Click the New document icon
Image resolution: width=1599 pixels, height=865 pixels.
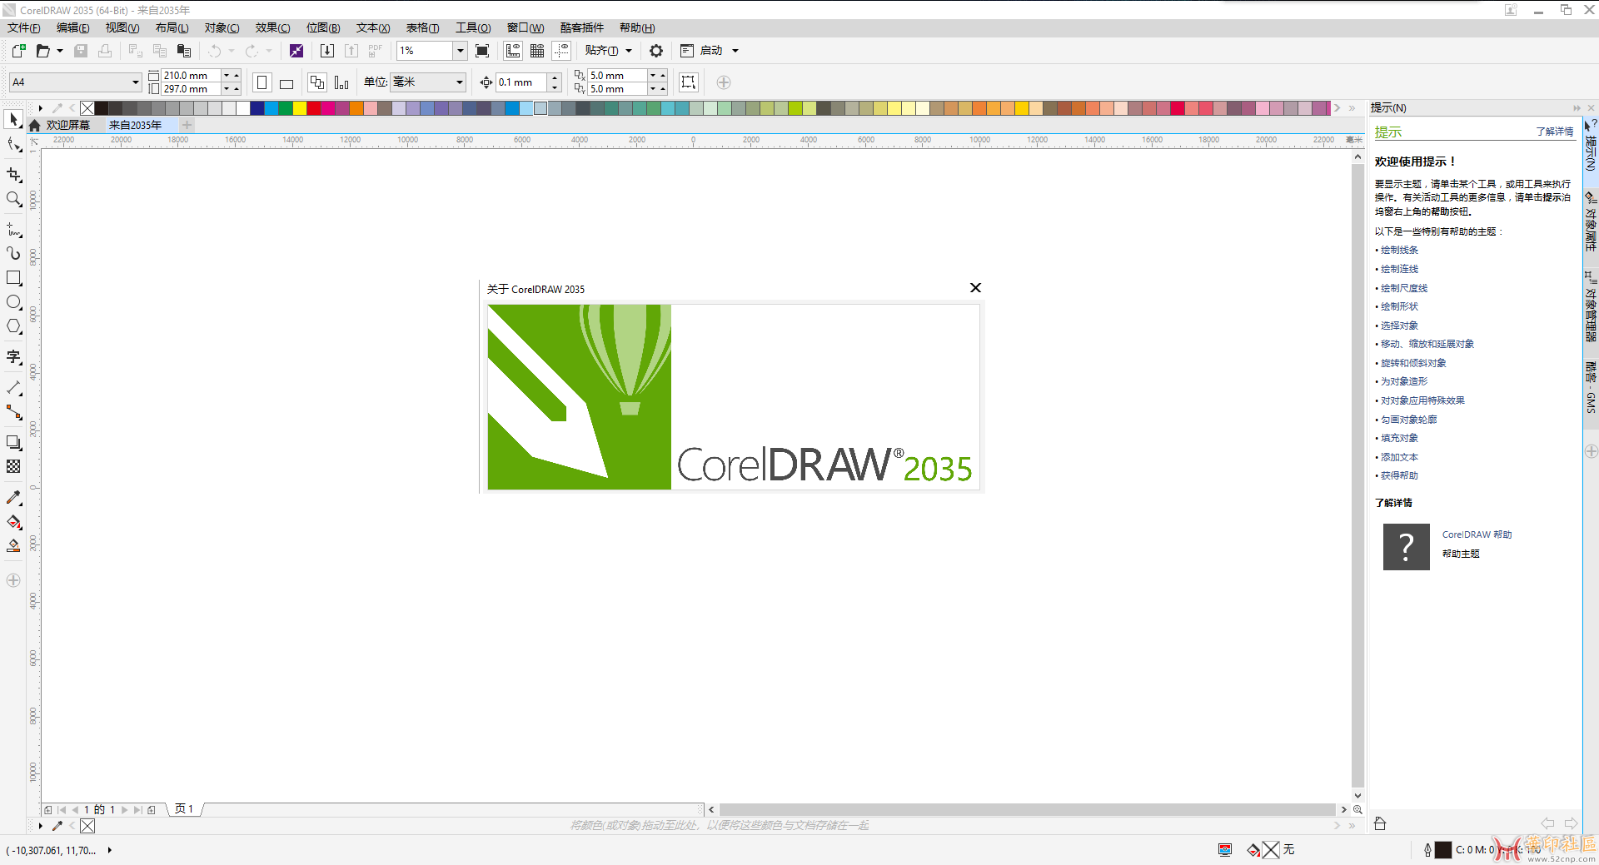point(18,51)
